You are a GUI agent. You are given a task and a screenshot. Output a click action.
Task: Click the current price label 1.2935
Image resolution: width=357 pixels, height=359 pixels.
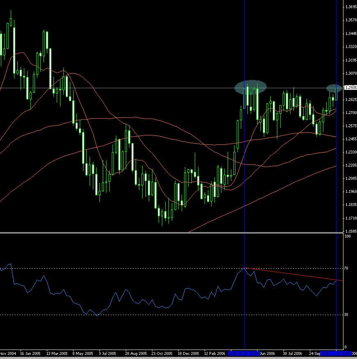coord(350,87)
